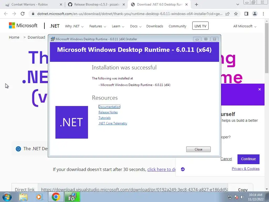Open the Downloads nav item
The width and height of the screenshot is (269, 202).
pos(154,26)
